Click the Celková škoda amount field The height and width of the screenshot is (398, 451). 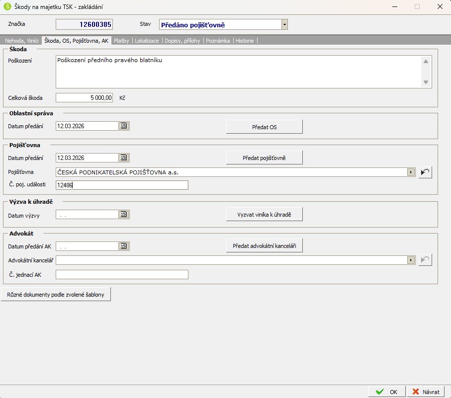click(x=85, y=98)
